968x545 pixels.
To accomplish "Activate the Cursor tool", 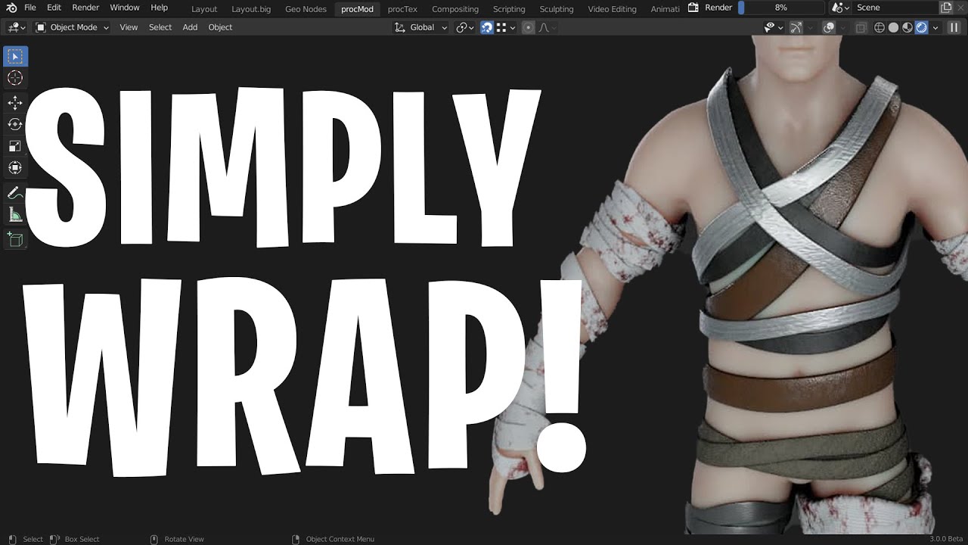I will [15, 78].
